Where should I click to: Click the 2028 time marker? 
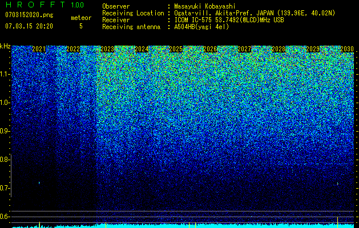(279, 49)
